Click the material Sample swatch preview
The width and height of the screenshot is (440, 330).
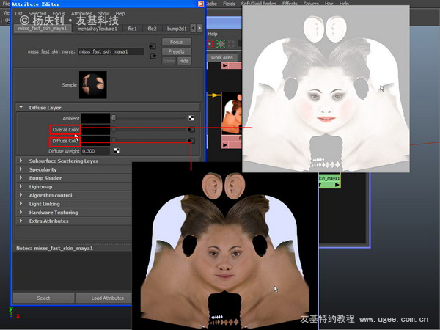click(93, 85)
